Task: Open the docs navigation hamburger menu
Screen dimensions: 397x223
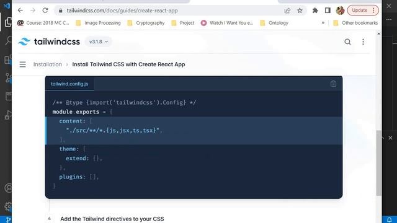Action: [22, 64]
